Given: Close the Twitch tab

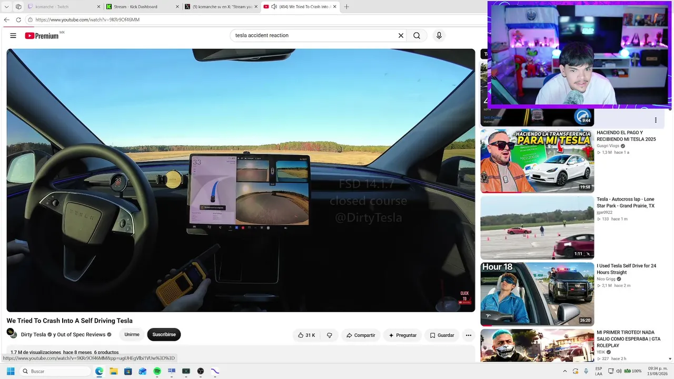Looking at the screenshot, I should coord(98,7).
